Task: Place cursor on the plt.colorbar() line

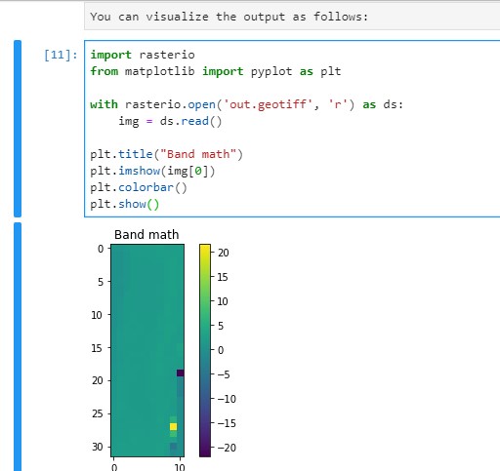Action: [139, 187]
